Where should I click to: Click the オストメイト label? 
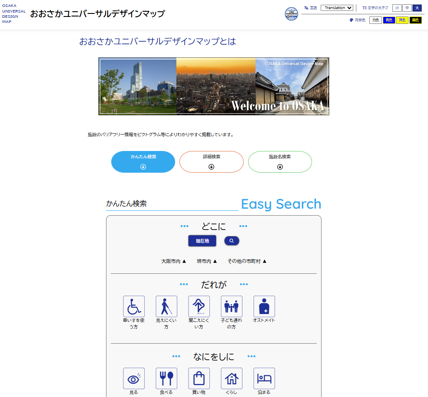pyautogui.click(x=264, y=320)
